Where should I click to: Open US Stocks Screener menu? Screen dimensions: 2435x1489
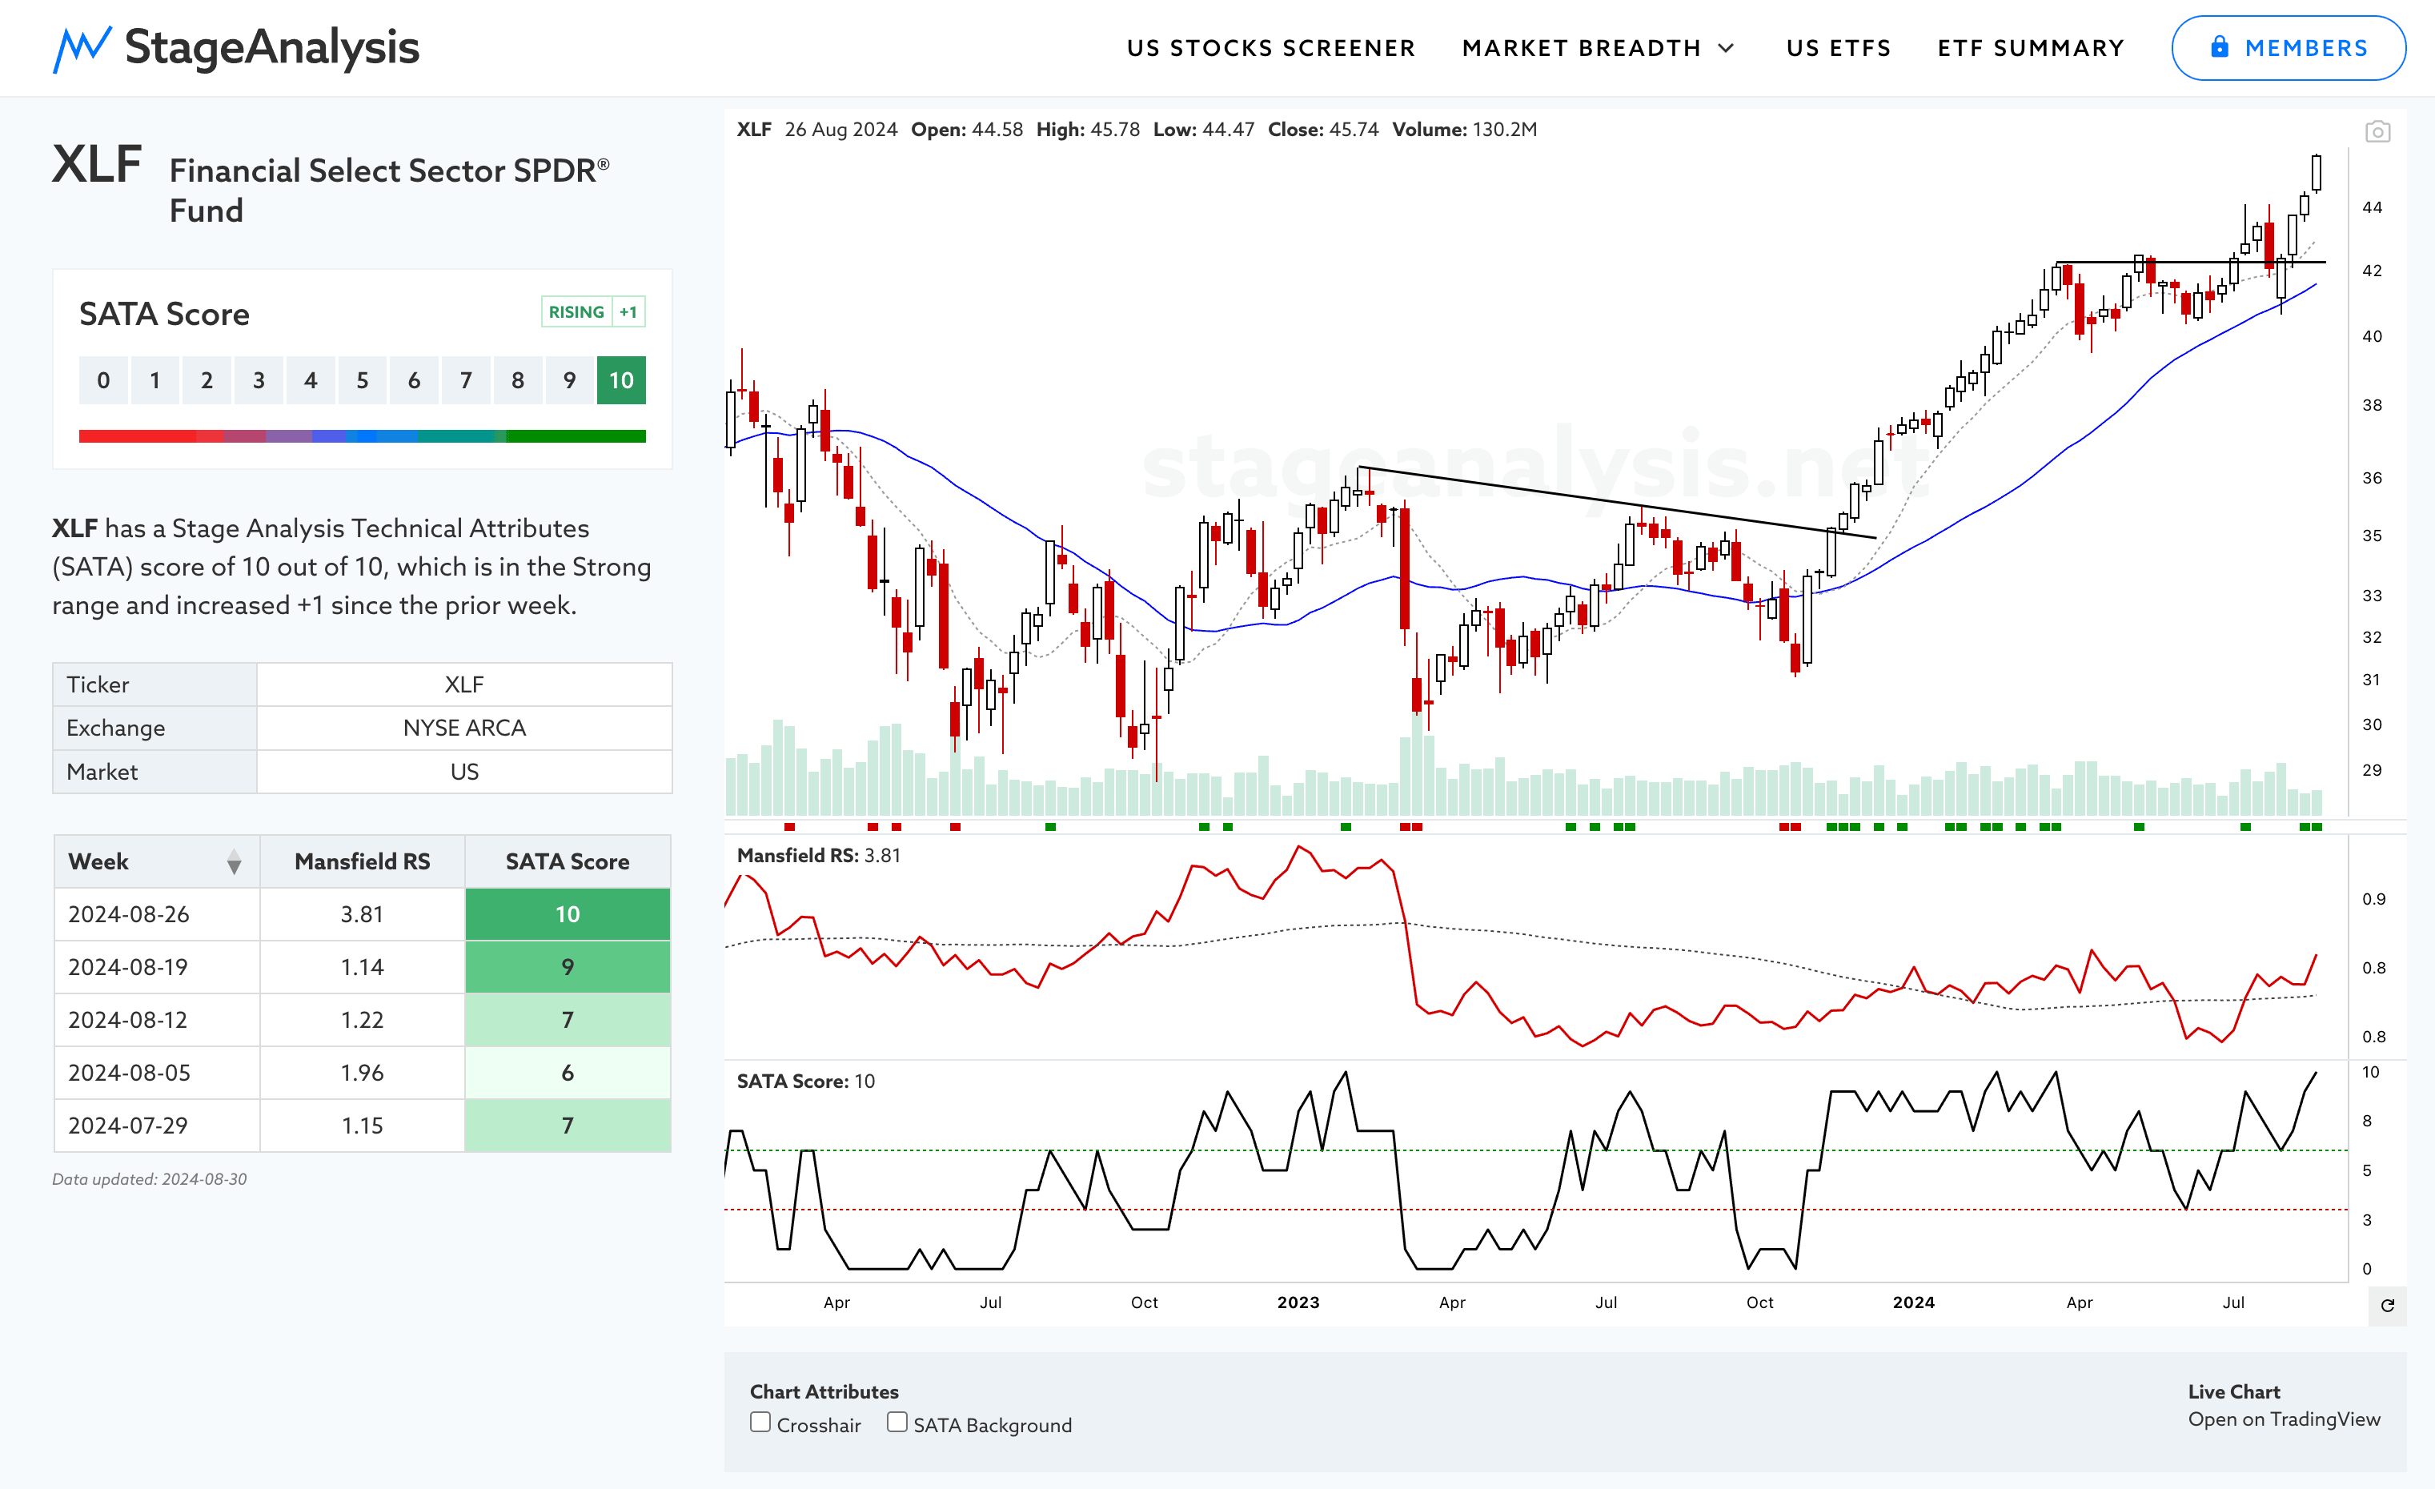click(1271, 48)
